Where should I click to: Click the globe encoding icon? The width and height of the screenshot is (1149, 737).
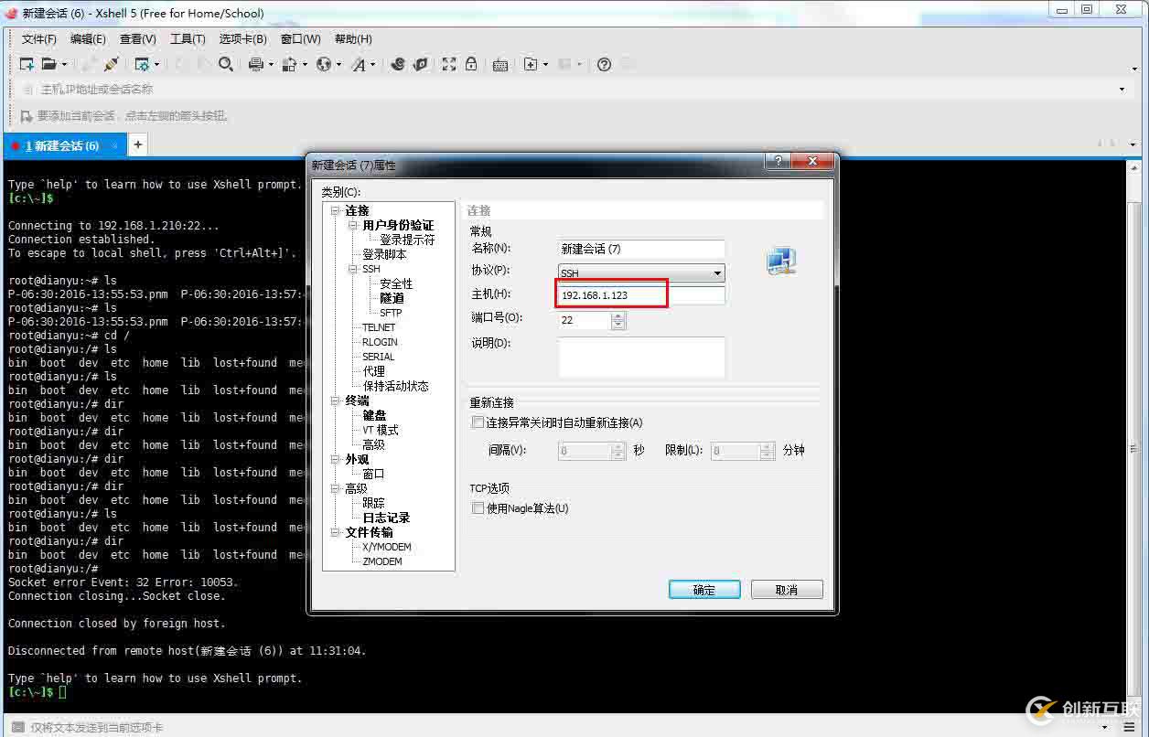pyautogui.click(x=324, y=64)
